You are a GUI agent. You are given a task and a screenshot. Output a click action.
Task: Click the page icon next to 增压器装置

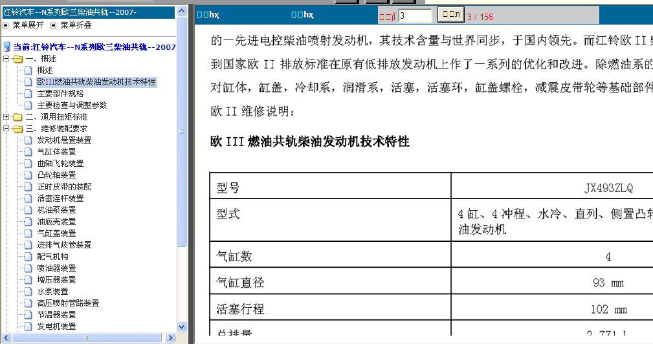[x=28, y=280]
